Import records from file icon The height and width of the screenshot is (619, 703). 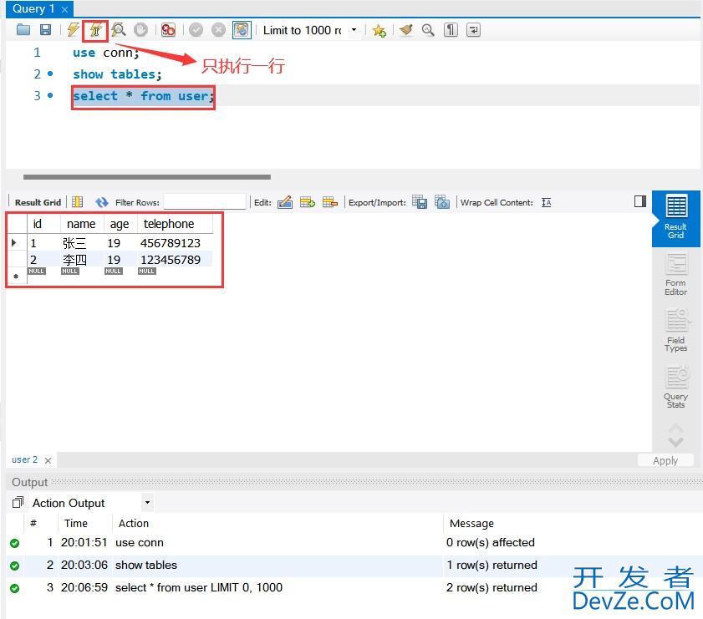(x=442, y=202)
